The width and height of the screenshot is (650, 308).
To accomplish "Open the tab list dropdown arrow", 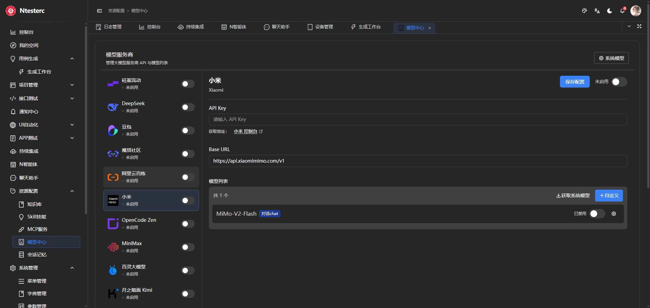I will point(629,26).
